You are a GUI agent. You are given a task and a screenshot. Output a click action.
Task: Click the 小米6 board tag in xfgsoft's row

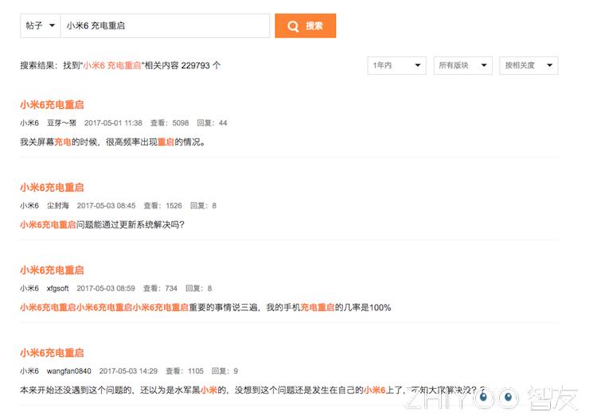pos(29,289)
